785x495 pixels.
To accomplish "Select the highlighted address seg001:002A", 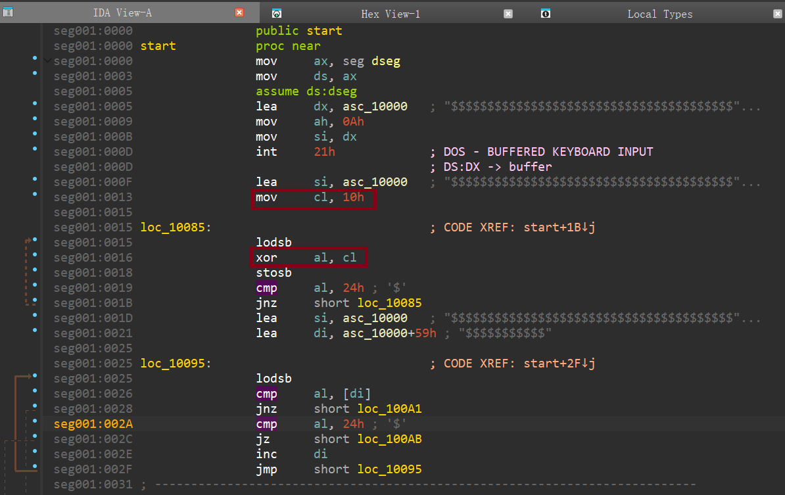I will click(x=93, y=424).
